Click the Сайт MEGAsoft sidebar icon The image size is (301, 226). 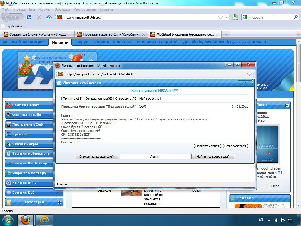[9, 105]
